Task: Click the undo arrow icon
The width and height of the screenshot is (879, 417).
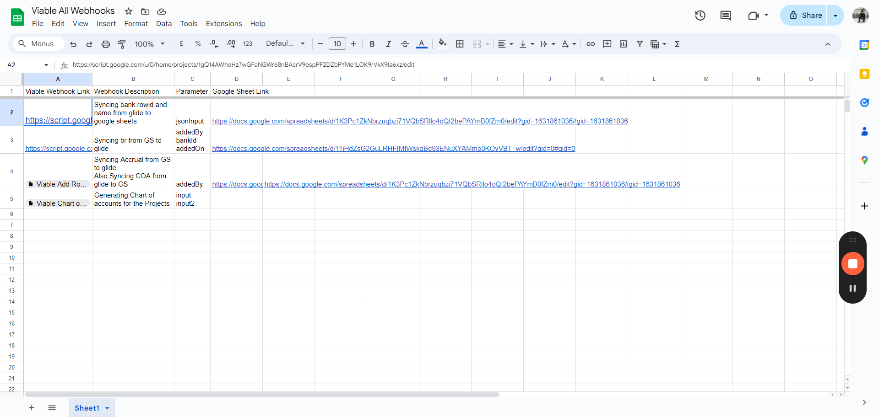Action: 73,44
